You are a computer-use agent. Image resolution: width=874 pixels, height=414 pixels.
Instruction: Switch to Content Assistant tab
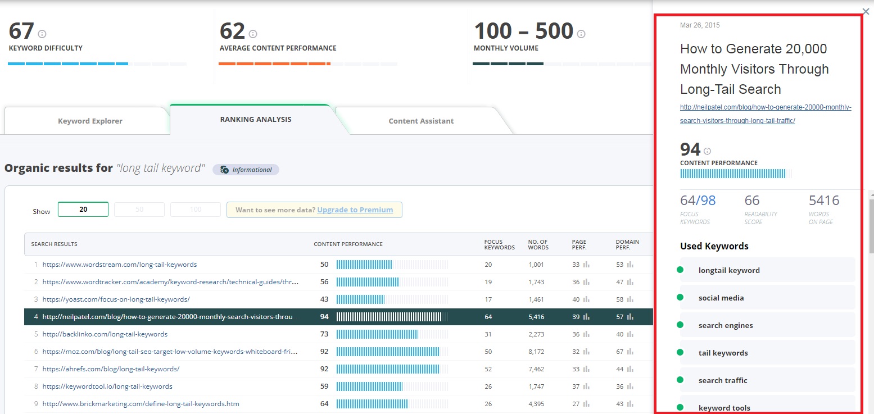(421, 121)
